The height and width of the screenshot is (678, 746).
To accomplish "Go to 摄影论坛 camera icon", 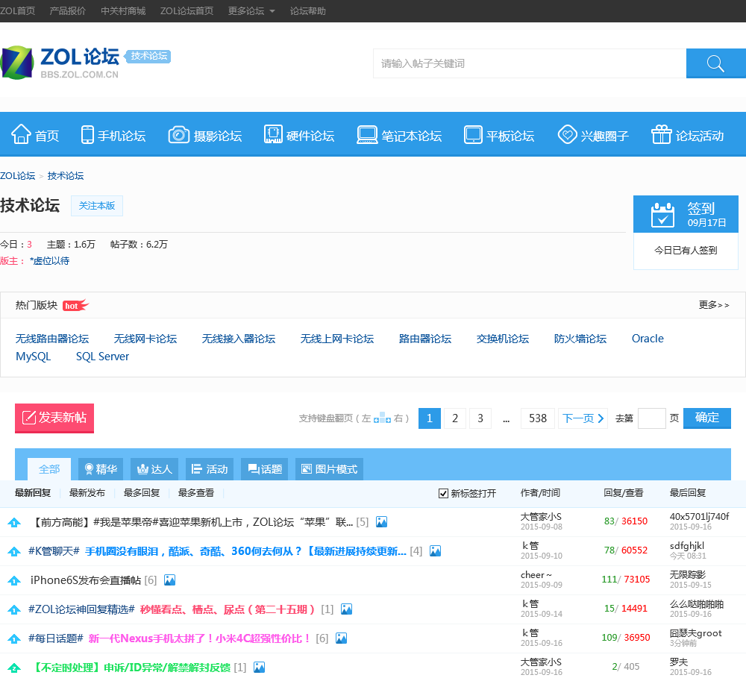I will (x=179, y=135).
